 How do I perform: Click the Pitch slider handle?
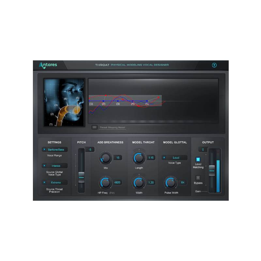pos(81,177)
